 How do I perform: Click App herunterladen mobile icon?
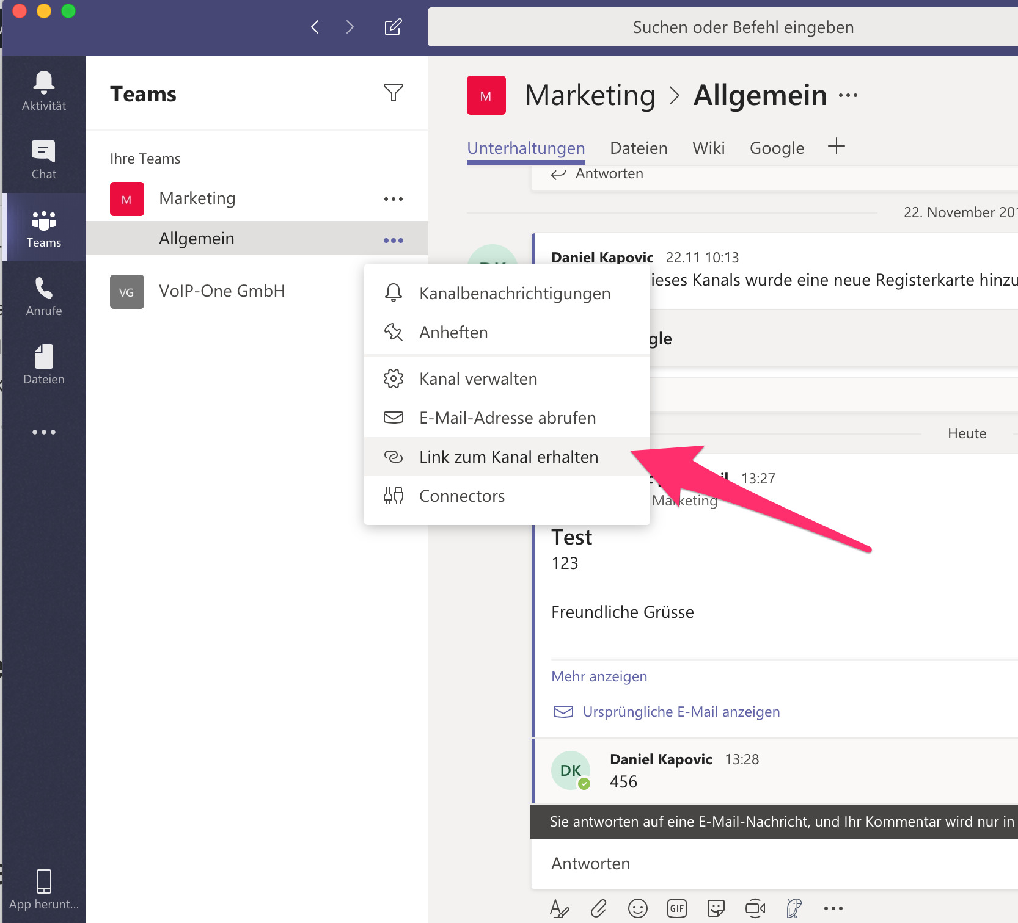(x=44, y=889)
